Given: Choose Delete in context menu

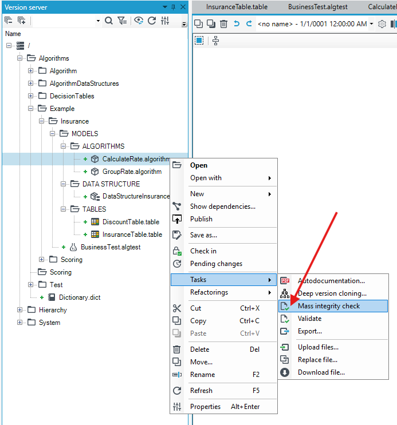Looking at the screenshot, I should pyautogui.click(x=224, y=349).
